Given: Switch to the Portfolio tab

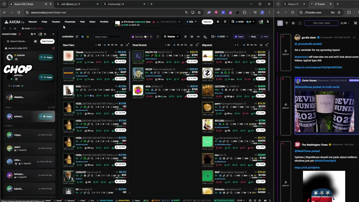Looking at the screenshot, I should 104,22.
